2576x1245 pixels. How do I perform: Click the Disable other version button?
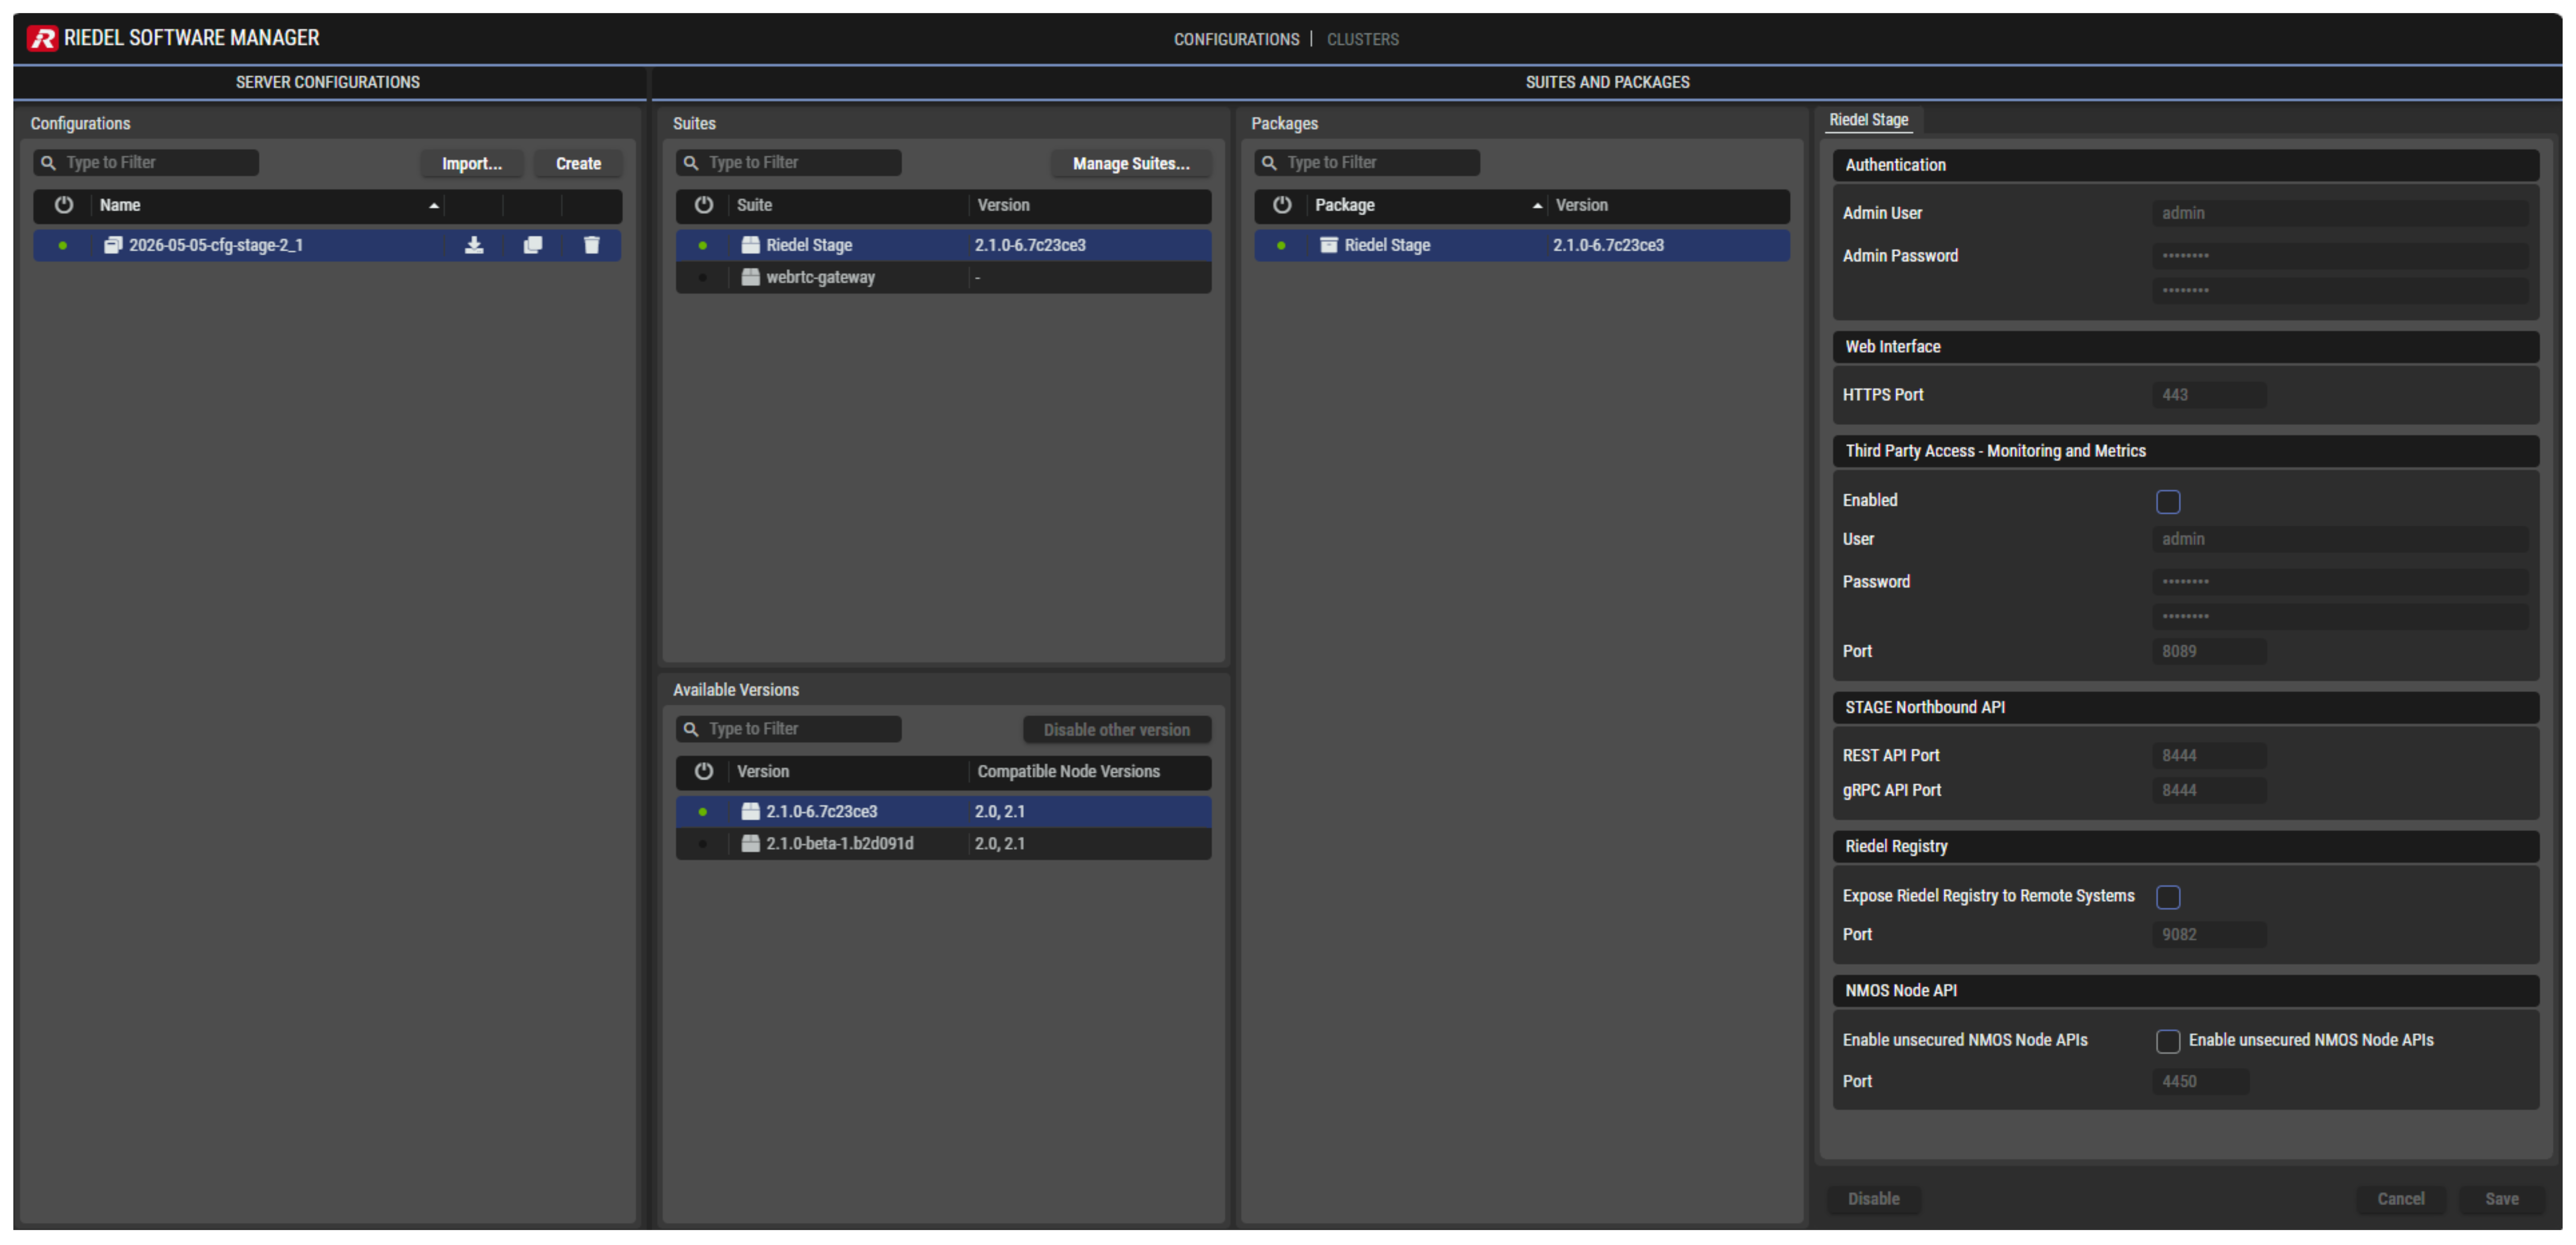(1117, 730)
